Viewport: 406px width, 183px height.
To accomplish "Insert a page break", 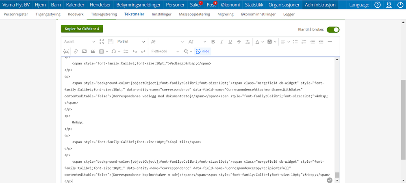I will pos(66,52).
